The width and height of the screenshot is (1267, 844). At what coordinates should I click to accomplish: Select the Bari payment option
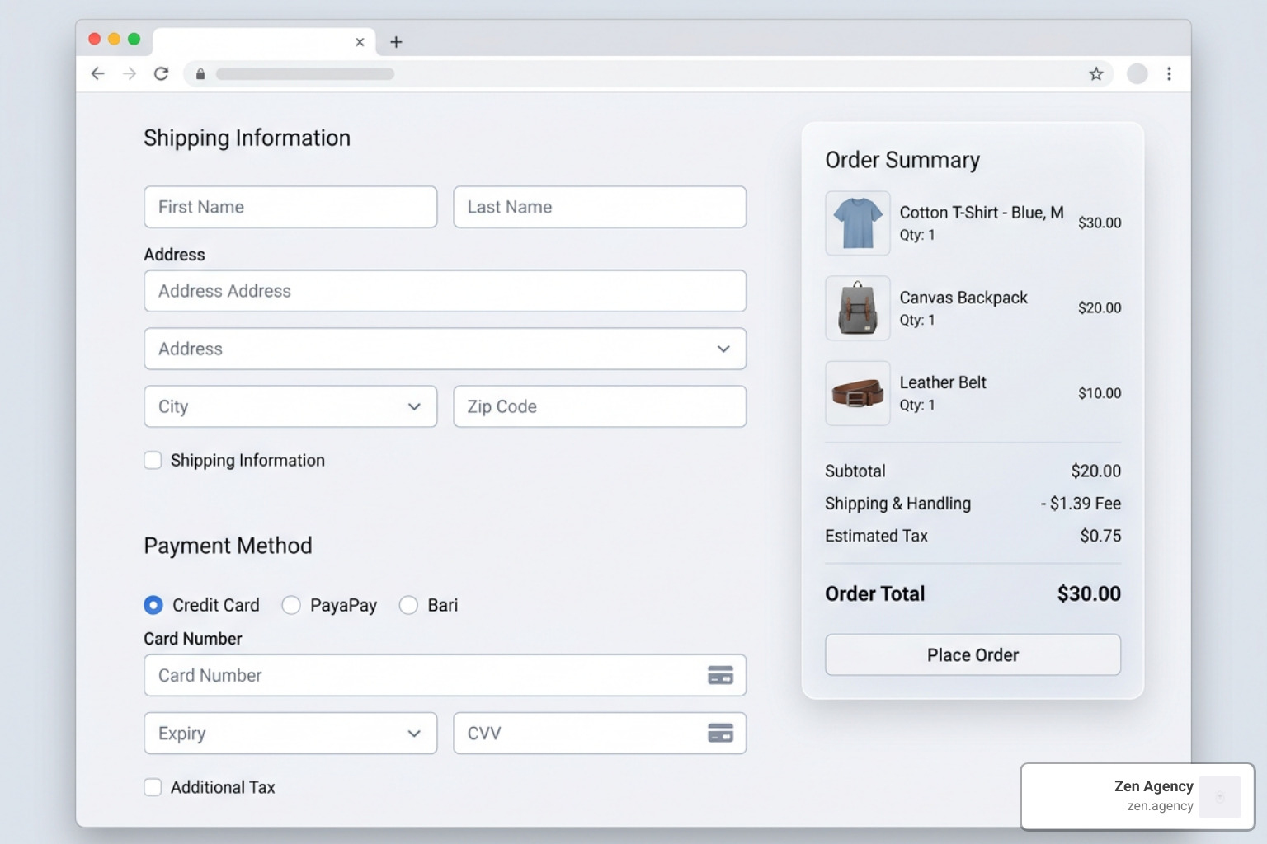(408, 605)
